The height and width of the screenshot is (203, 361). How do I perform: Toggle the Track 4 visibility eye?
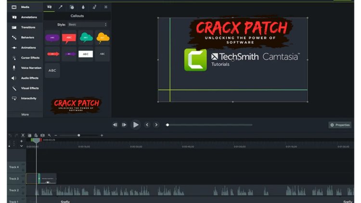coord(23,165)
